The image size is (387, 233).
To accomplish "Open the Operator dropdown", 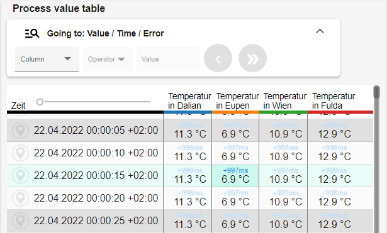I will [108, 59].
